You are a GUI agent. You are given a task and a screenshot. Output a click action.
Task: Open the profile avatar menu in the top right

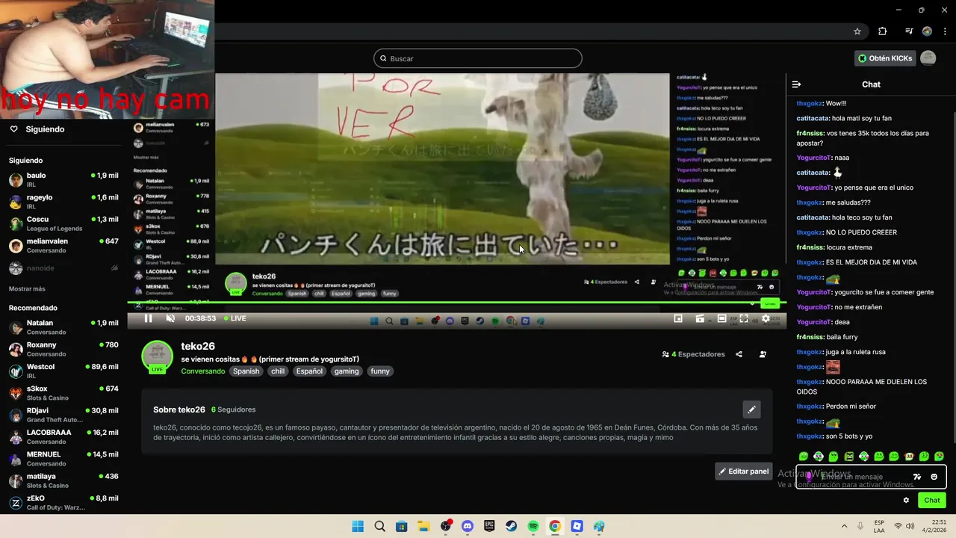[928, 58]
